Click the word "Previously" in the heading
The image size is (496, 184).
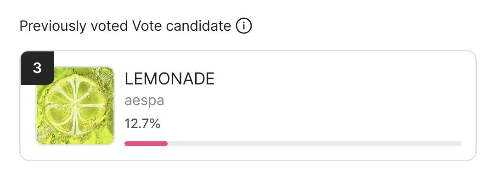click(53, 26)
